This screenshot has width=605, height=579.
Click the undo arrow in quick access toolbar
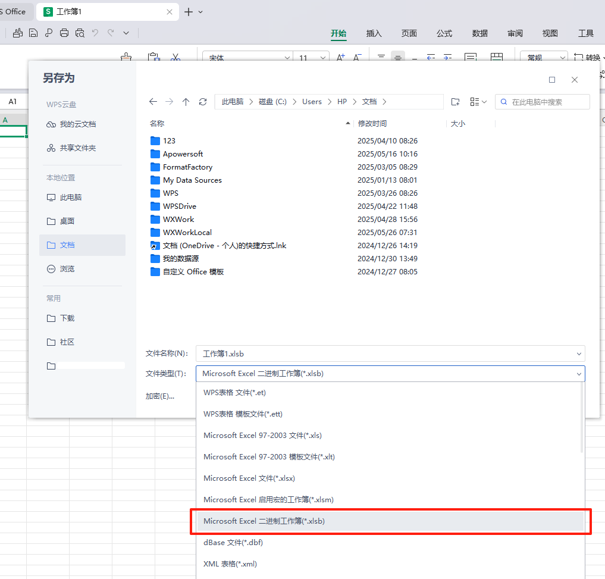(x=95, y=33)
